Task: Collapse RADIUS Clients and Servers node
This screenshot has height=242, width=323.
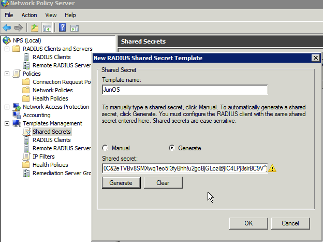Action: pyautogui.click(x=7, y=49)
